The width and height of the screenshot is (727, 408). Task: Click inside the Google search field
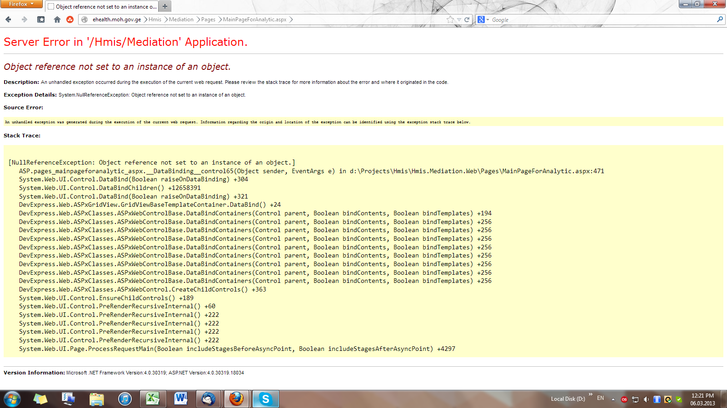click(x=600, y=19)
